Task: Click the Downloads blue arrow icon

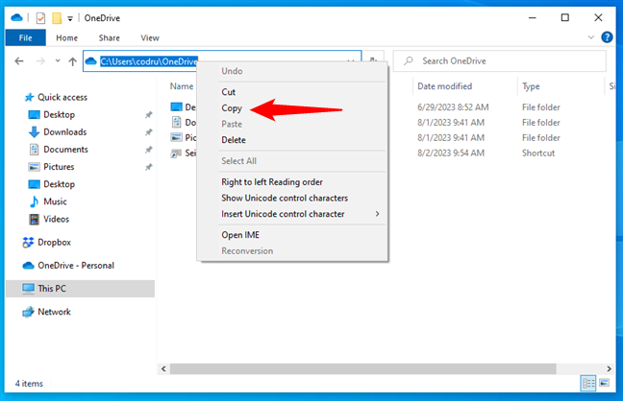Action: pos(35,132)
